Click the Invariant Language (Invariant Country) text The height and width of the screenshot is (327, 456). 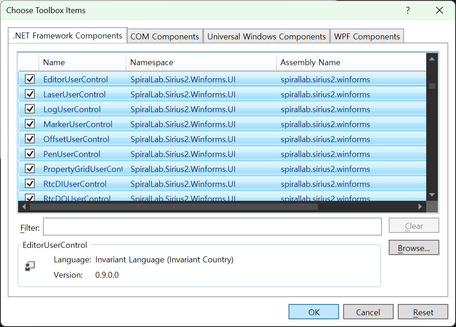click(164, 260)
